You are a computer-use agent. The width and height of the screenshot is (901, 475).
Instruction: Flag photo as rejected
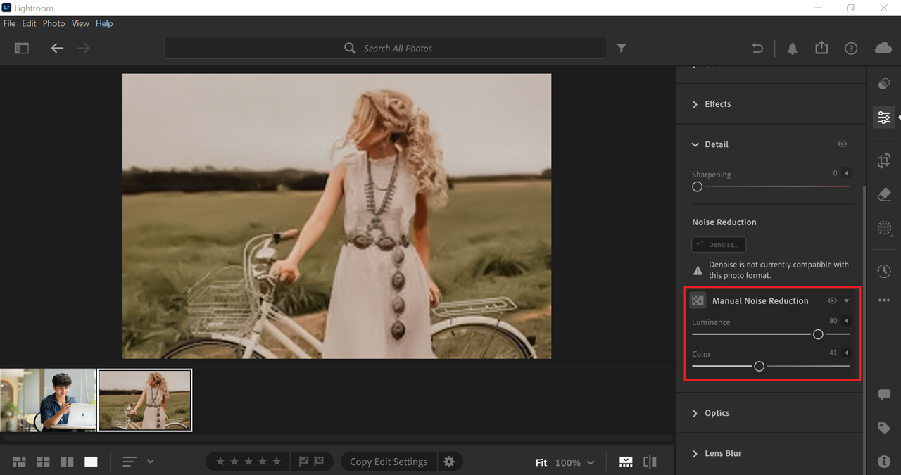click(x=319, y=462)
